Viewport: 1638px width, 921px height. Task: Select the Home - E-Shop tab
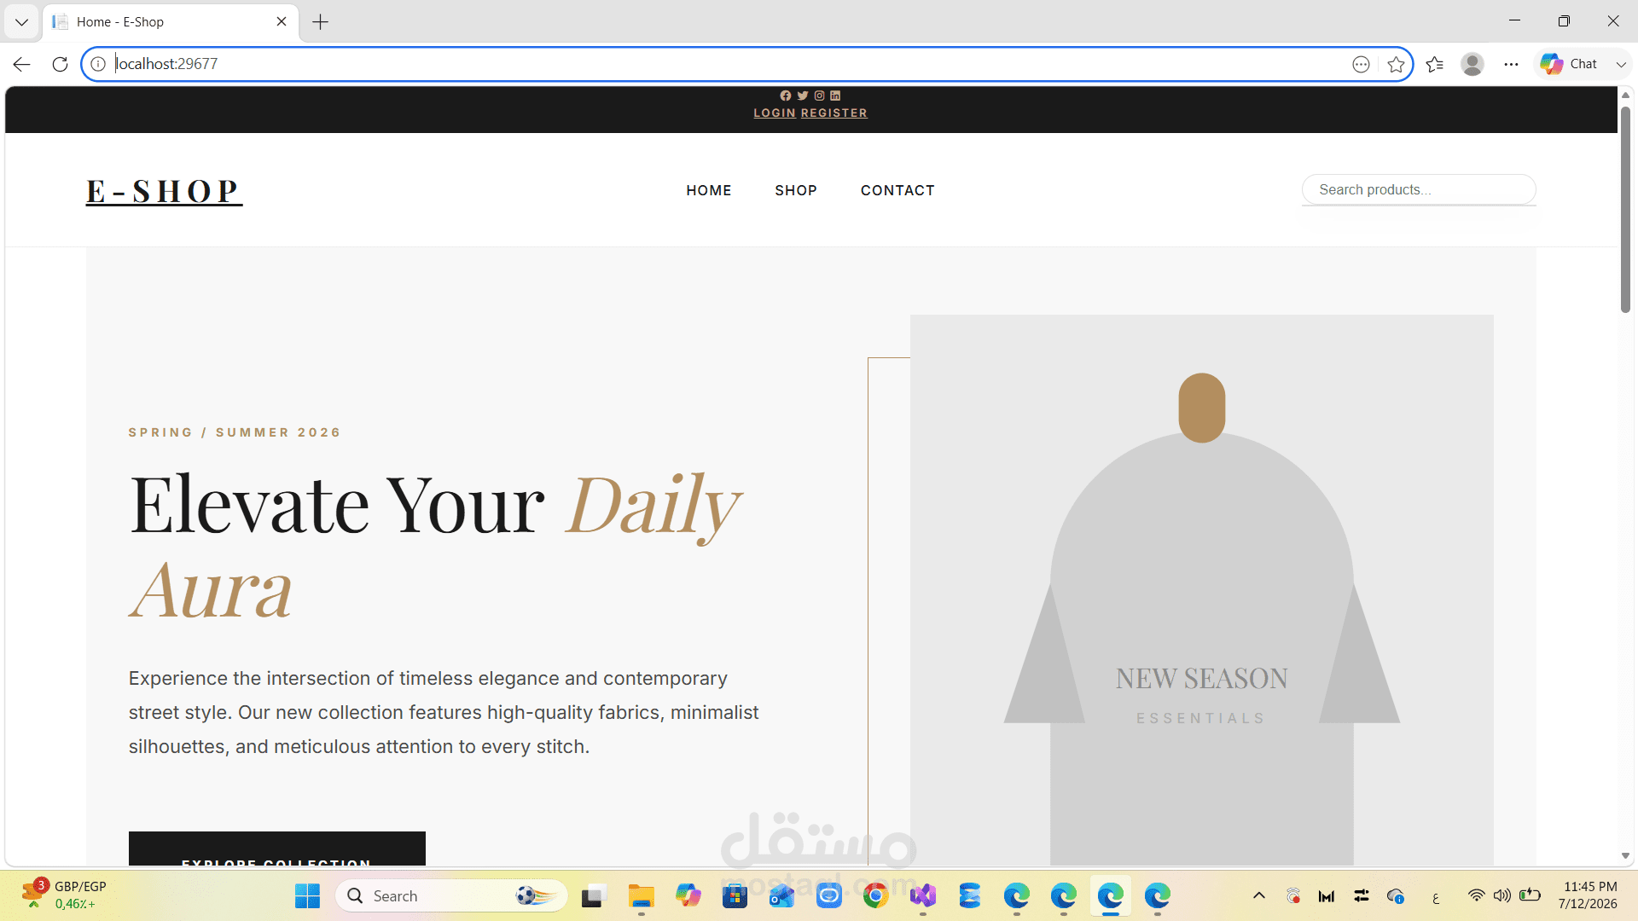[x=171, y=22]
